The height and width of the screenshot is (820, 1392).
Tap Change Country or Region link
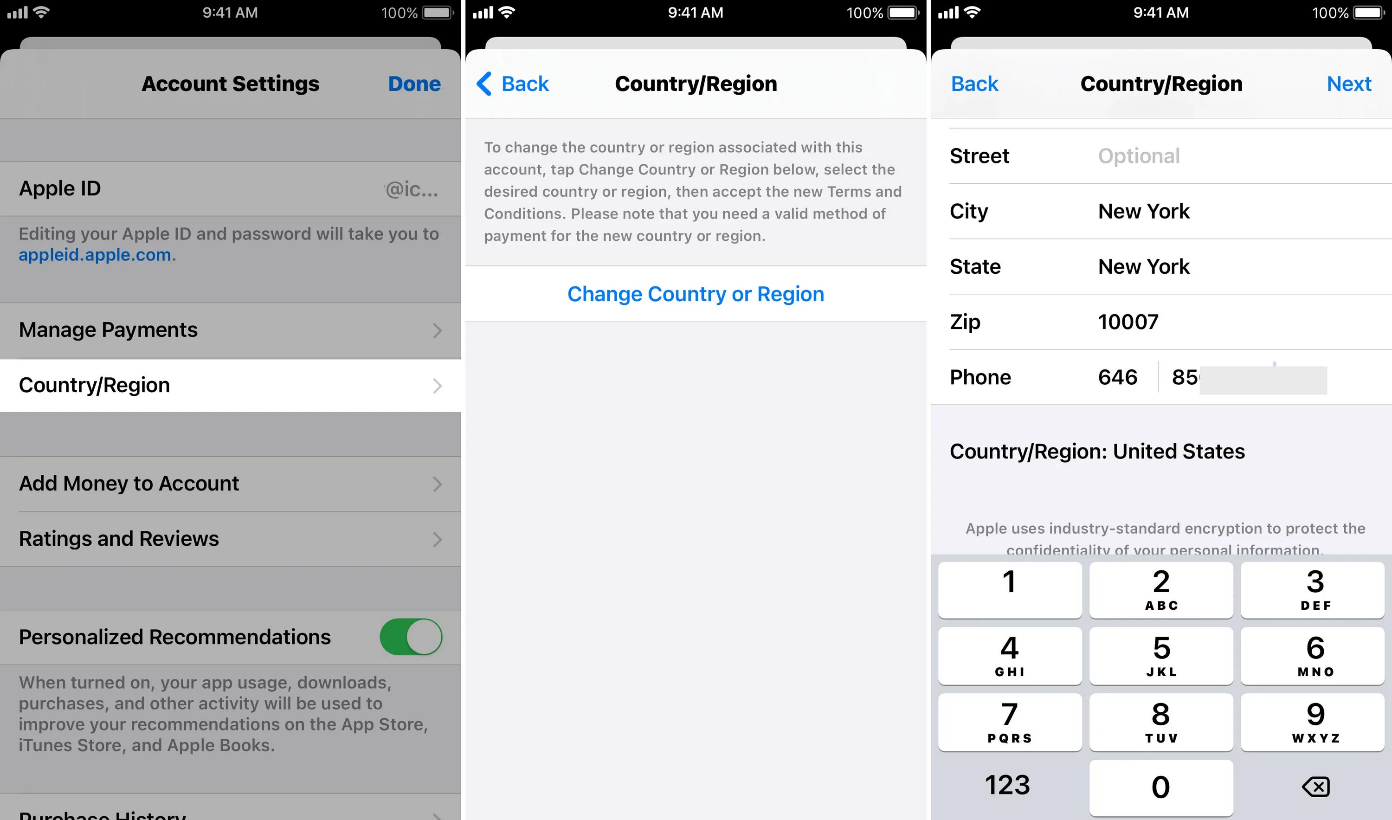[695, 293]
